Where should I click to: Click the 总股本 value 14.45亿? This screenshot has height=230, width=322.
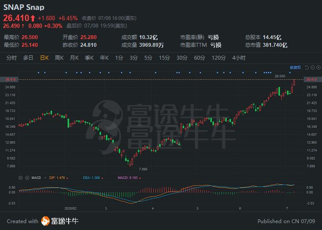point(272,37)
